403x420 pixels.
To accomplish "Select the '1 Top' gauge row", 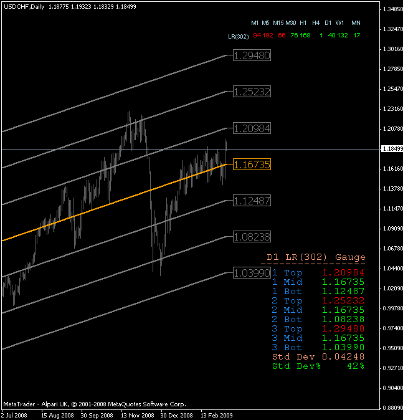I will coord(318,273).
